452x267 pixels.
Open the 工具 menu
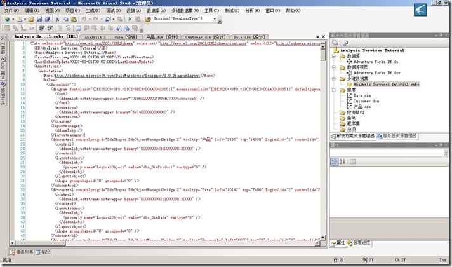211,10
